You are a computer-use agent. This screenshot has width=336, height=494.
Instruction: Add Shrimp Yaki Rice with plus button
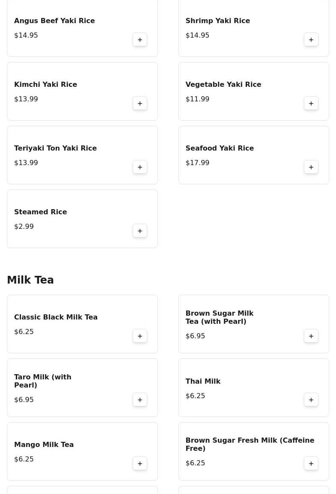(x=311, y=40)
